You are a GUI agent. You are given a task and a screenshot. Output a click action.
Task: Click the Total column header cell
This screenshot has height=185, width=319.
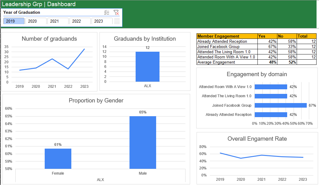[x=306, y=36]
